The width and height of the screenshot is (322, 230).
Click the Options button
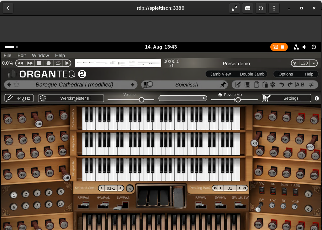click(285, 74)
